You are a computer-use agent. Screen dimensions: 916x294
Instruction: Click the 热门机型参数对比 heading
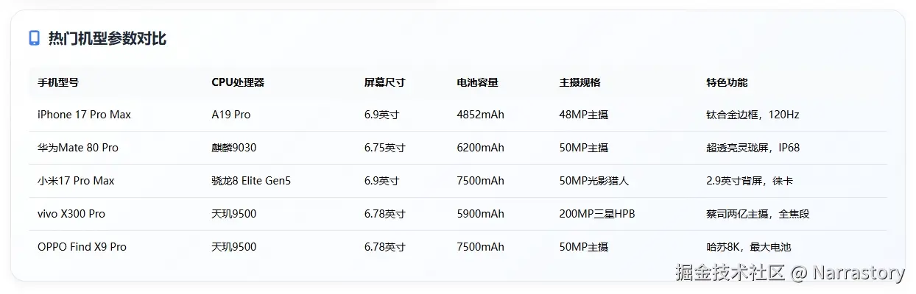click(x=107, y=39)
